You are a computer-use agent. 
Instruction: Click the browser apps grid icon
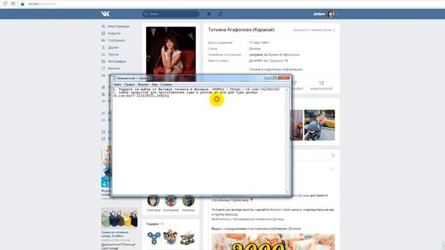point(13,3)
